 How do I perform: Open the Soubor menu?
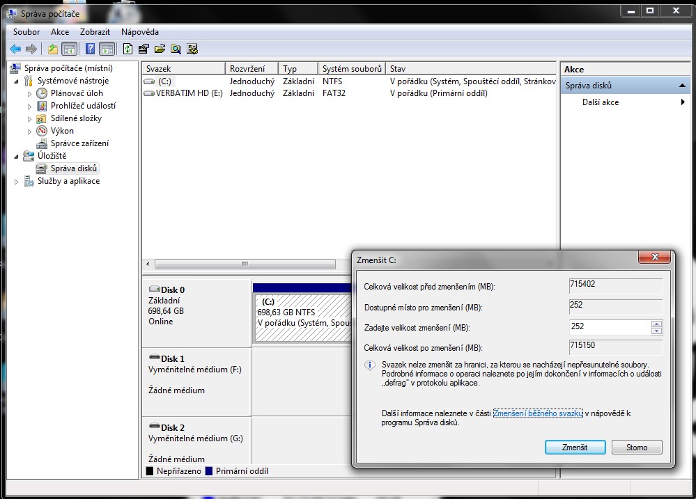coord(26,32)
